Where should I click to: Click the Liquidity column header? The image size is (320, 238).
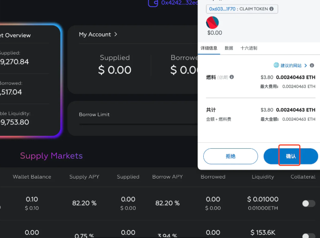point(263,177)
